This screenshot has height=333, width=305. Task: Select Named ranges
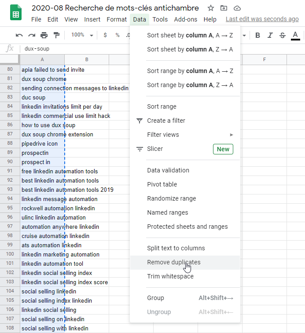pos(185,212)
